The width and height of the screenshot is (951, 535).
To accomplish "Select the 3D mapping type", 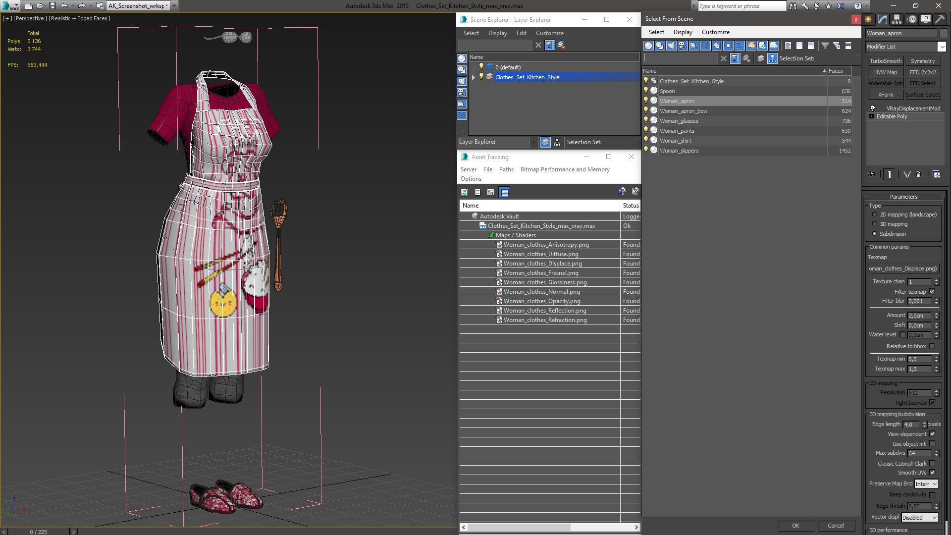I will tap(874, 224).
